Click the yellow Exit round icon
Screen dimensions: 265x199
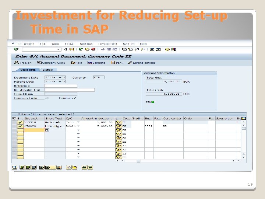click(x=87, y=49)
